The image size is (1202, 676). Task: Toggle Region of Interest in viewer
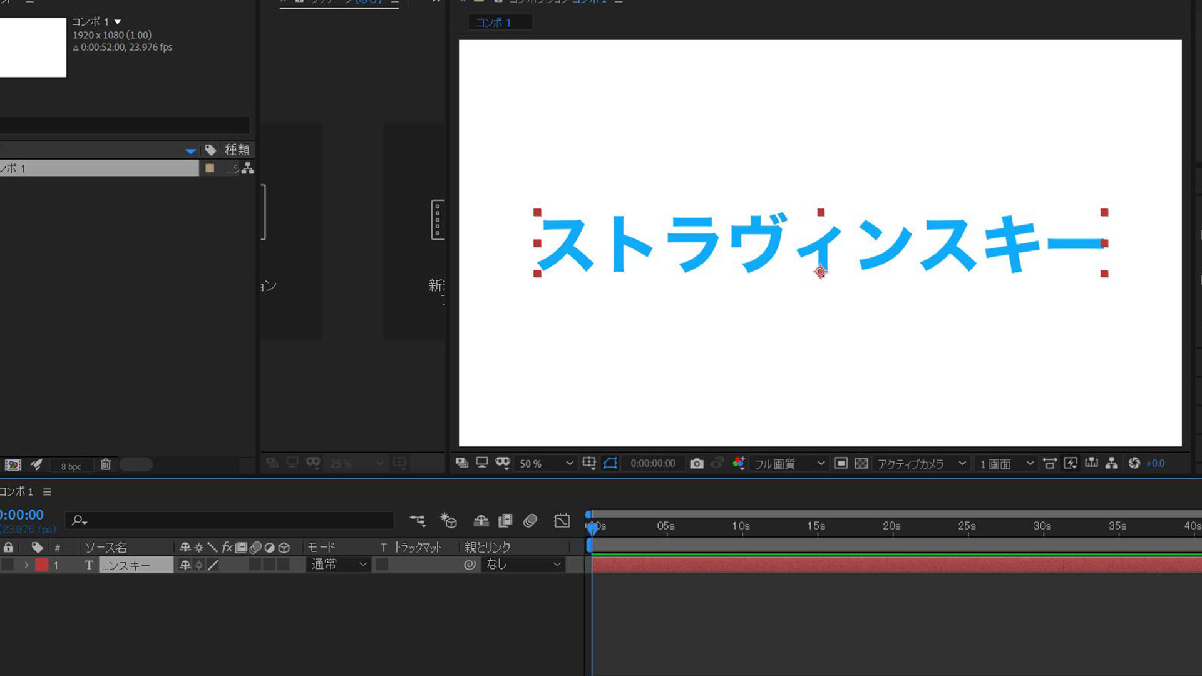tap(841, 463)
